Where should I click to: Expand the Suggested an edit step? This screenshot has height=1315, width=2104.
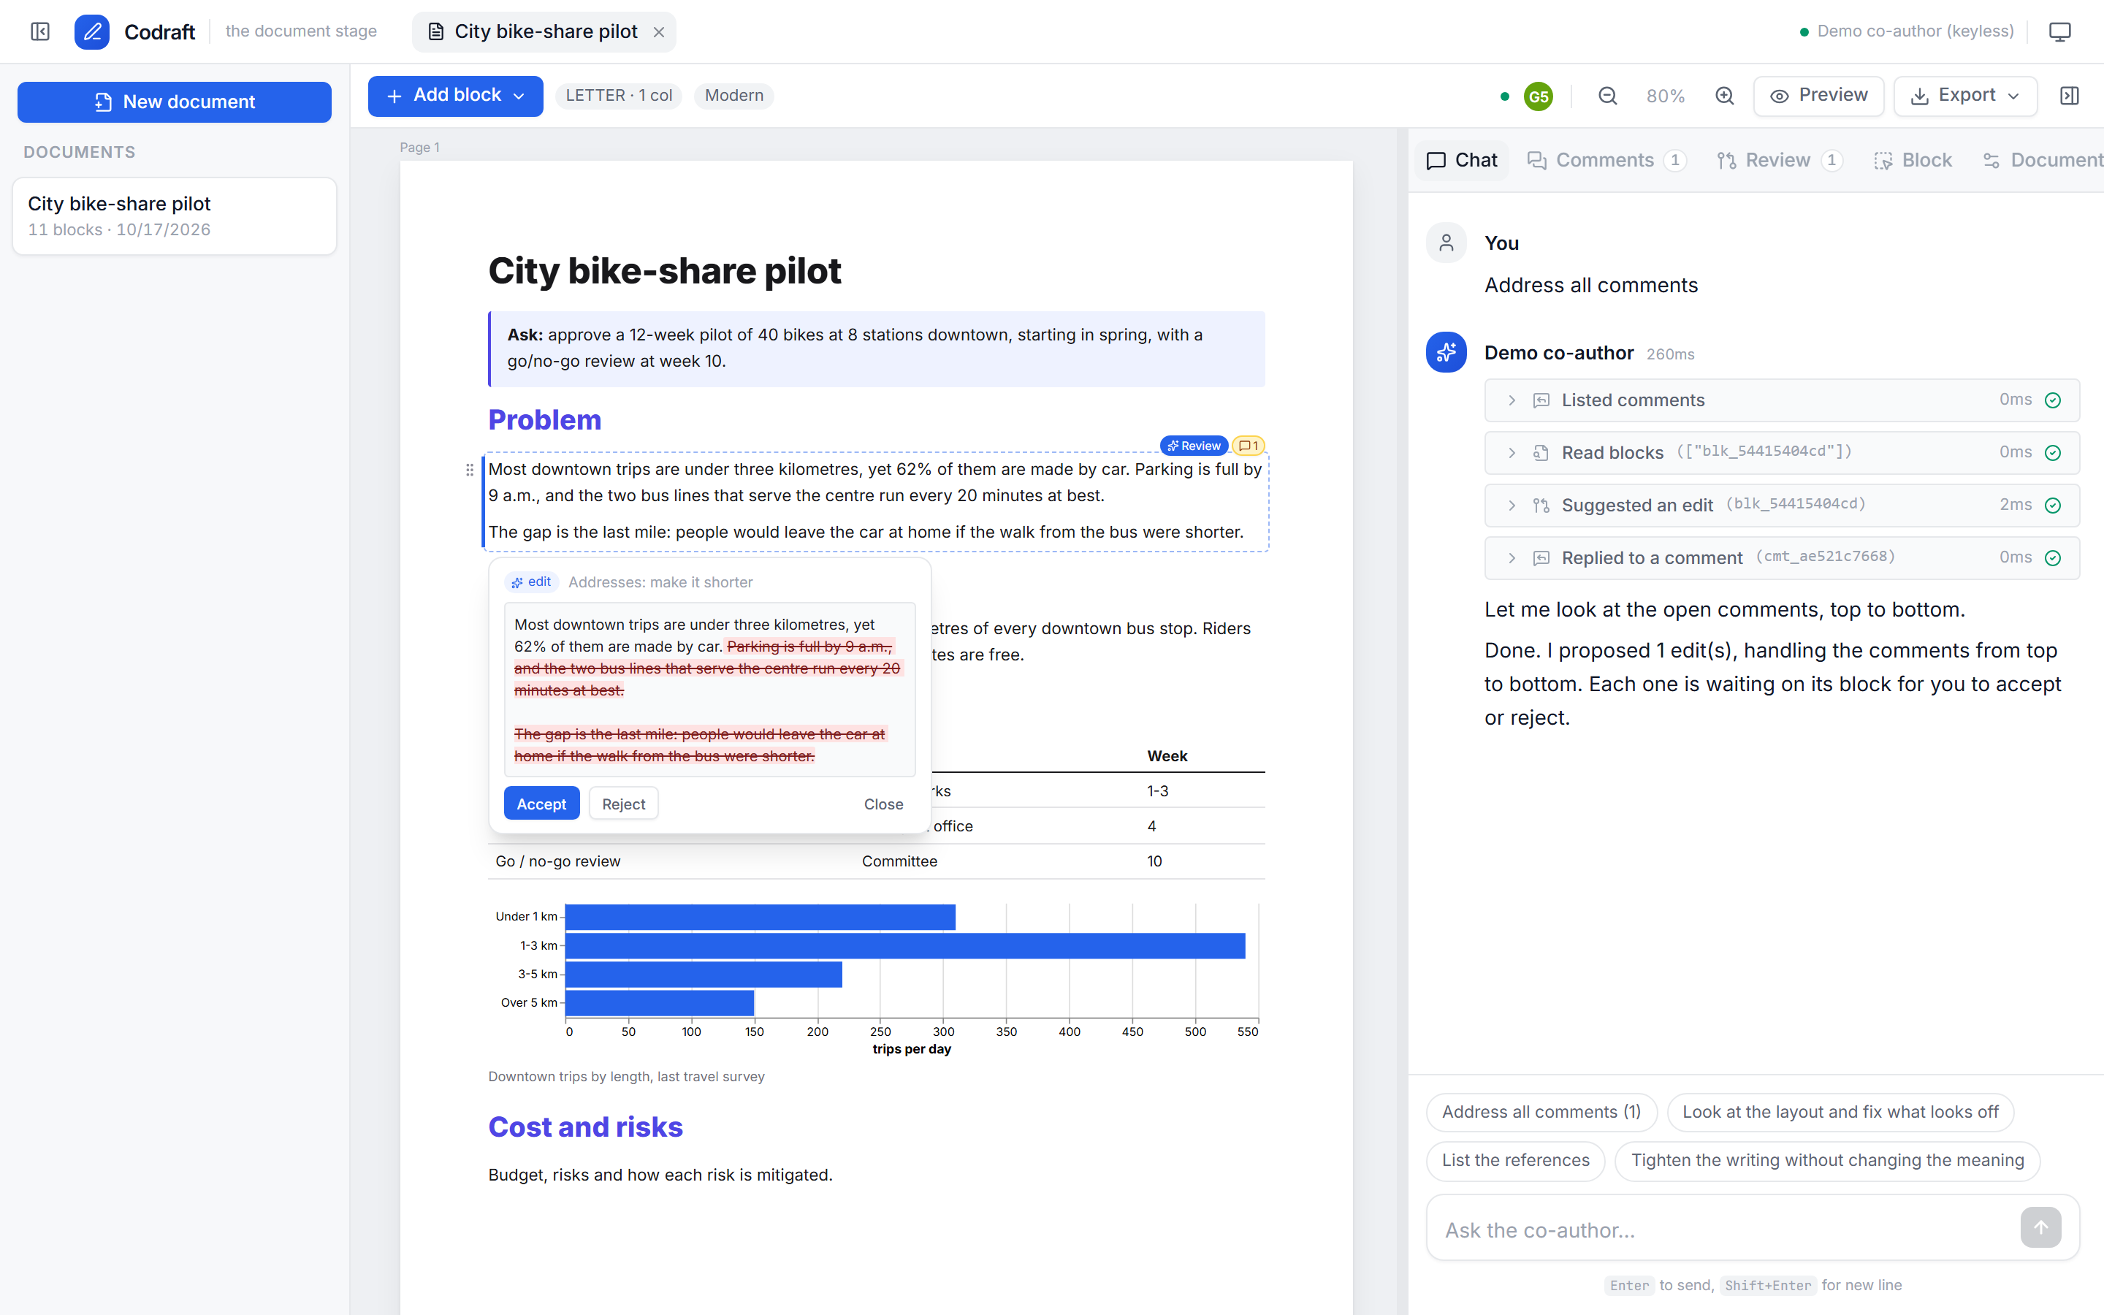1781,506
